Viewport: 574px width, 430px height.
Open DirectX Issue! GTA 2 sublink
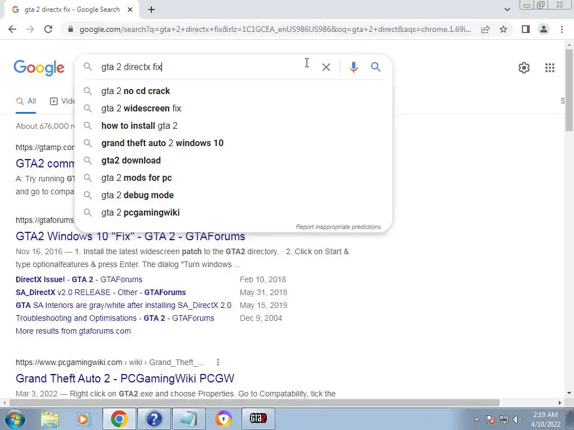78,279
